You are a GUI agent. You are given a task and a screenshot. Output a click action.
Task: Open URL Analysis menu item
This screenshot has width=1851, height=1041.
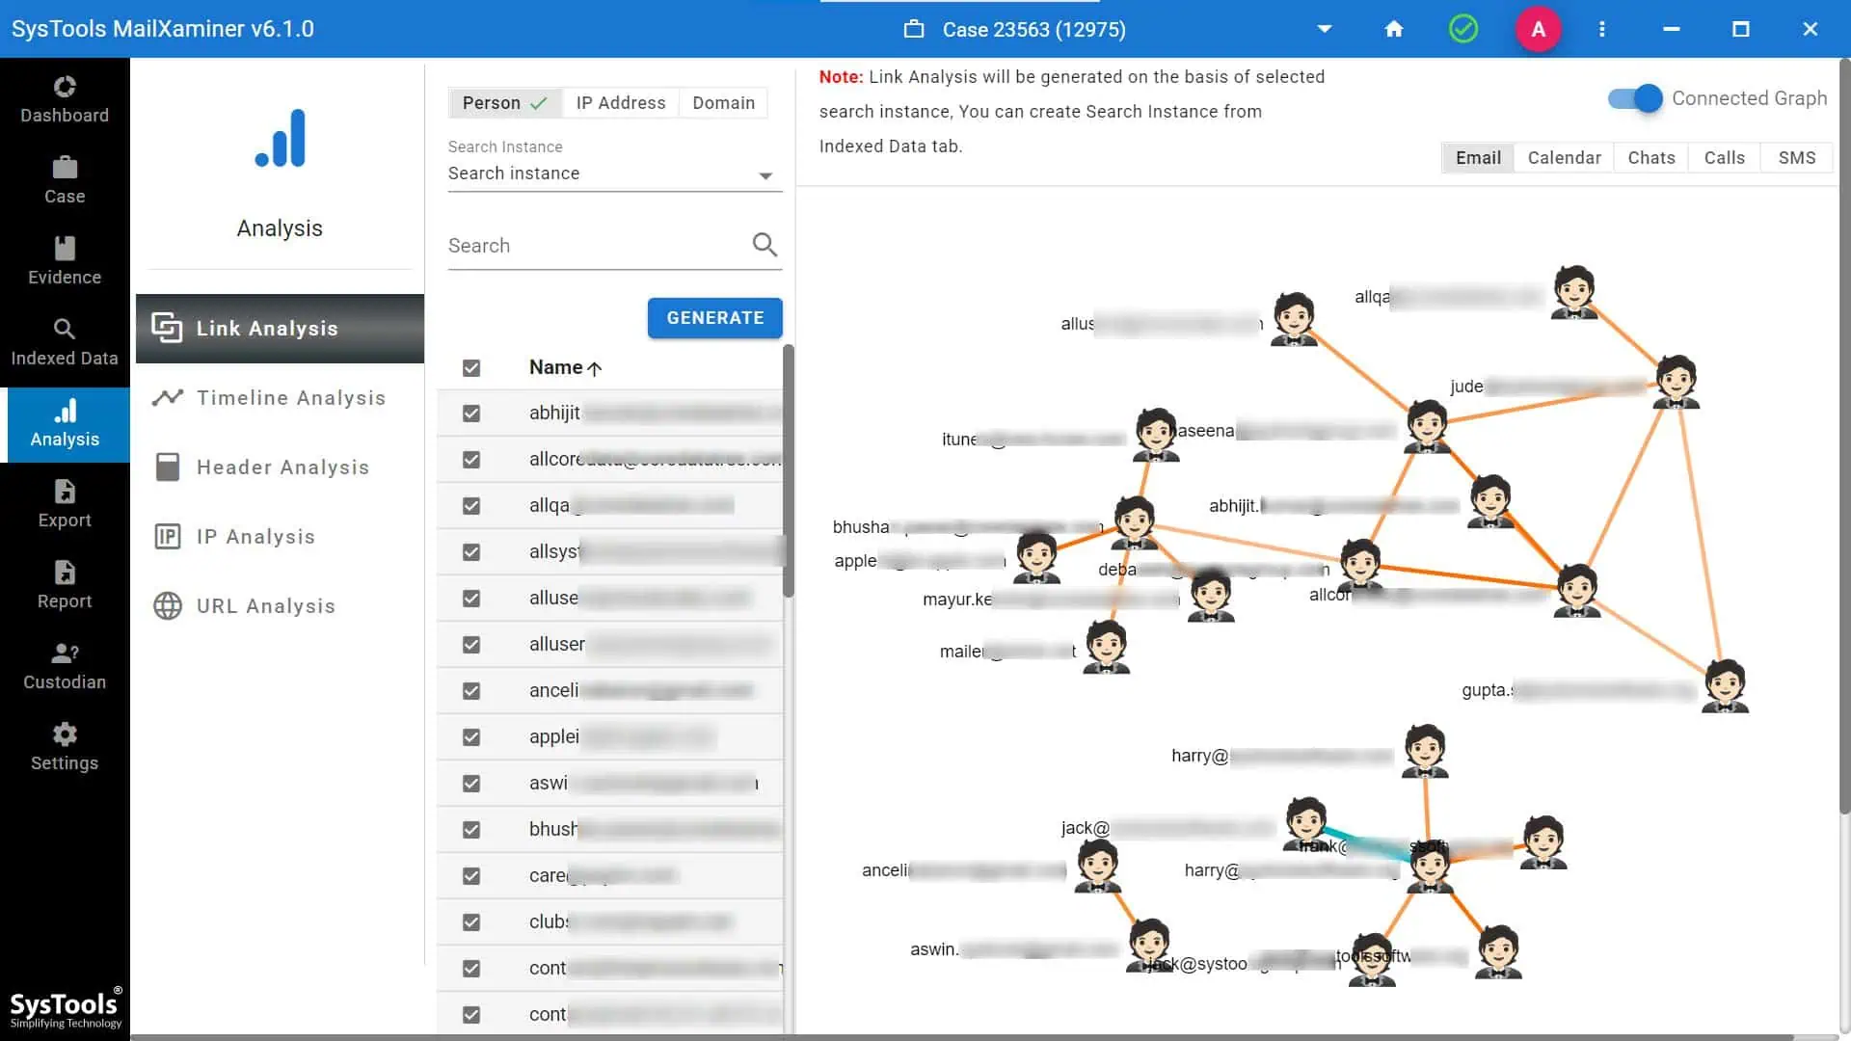pos(280,605)
